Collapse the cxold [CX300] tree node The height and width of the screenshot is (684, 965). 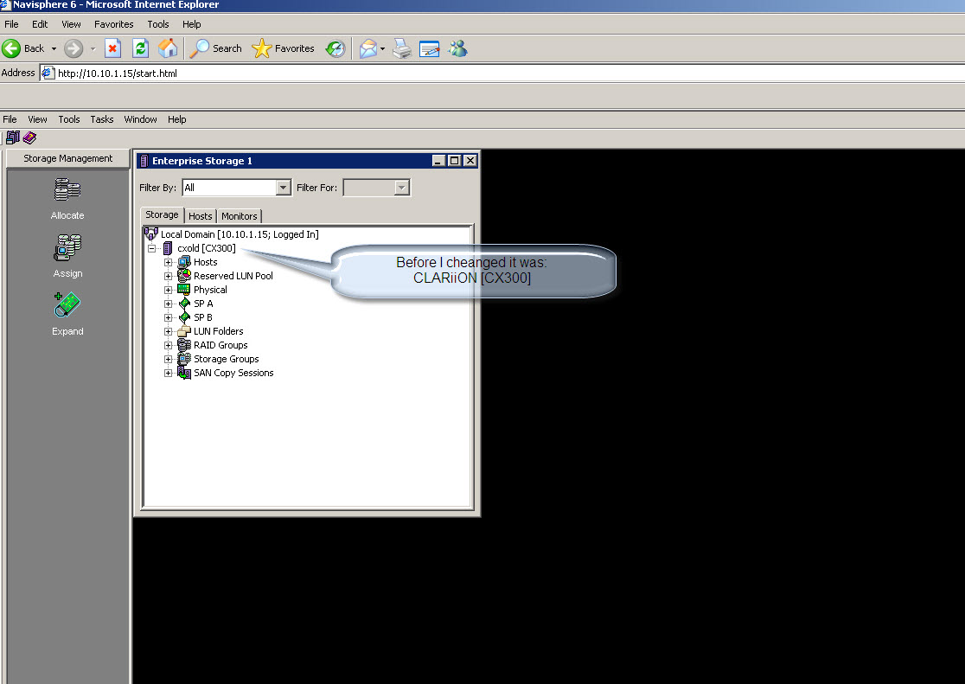point(151,248)
